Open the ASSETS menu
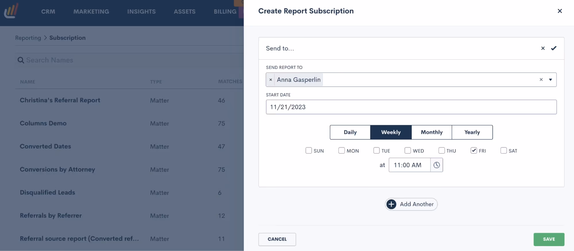The image size is (574, 251). tap(184, 11)
